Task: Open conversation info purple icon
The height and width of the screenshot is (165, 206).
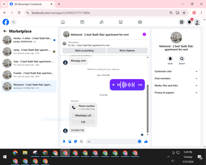Action: 144,34
